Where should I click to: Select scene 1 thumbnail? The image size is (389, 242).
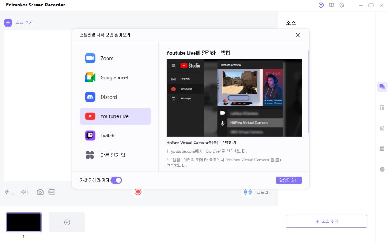pyautogui.click(x=24, y=222)
